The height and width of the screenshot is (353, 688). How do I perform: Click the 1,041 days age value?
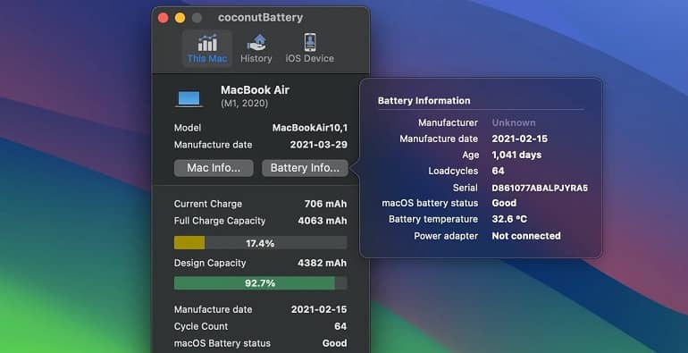click(516, 155)
